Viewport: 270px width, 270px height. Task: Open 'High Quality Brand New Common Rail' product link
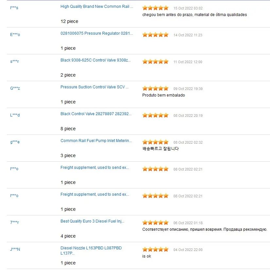tap(97, 7)
